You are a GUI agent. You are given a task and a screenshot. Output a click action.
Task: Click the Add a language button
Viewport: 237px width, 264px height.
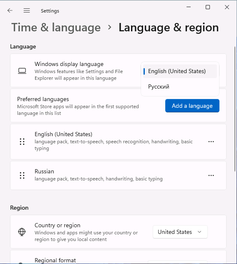pos(192,106)
